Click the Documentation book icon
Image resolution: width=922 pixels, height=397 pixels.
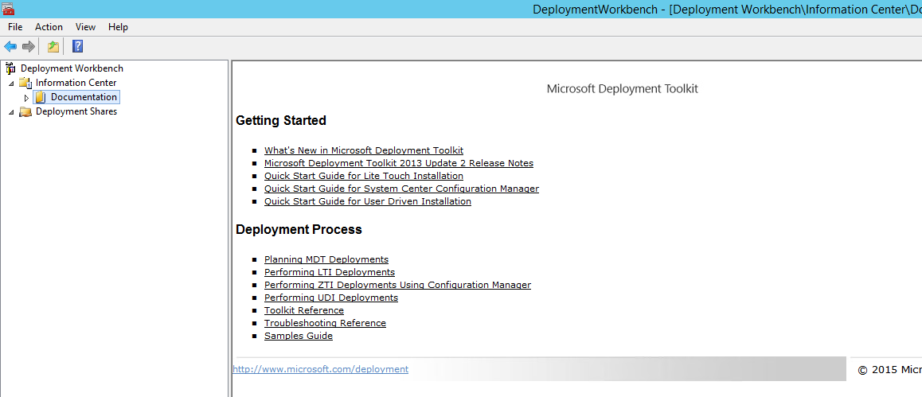click(x=41, y=97)
